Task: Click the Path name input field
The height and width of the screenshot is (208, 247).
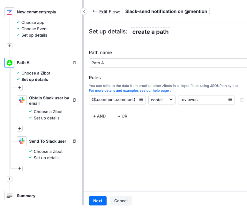Action: (168, 63)
